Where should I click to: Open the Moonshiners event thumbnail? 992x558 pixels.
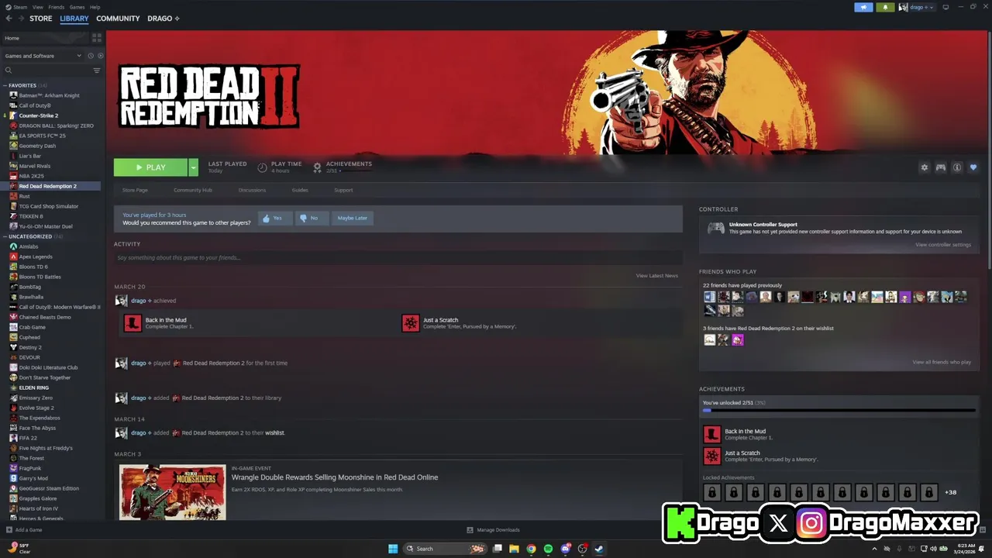point(173,491)
